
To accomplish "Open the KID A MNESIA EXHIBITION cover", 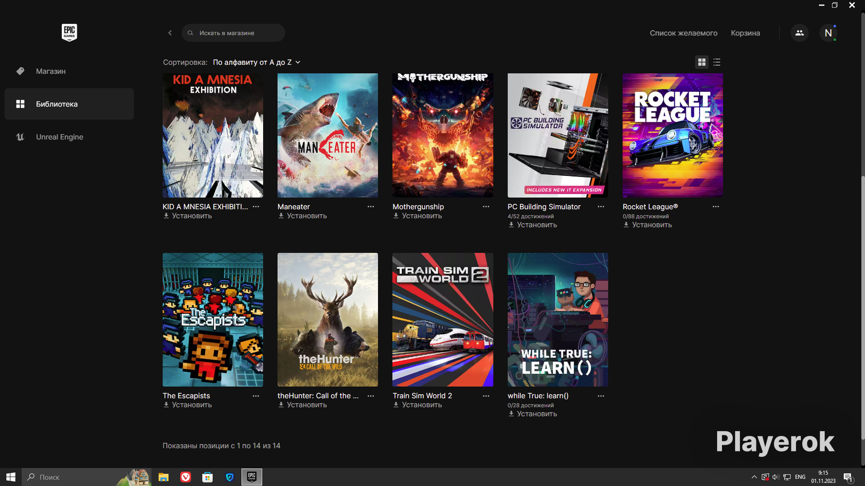I will [213, 136].
